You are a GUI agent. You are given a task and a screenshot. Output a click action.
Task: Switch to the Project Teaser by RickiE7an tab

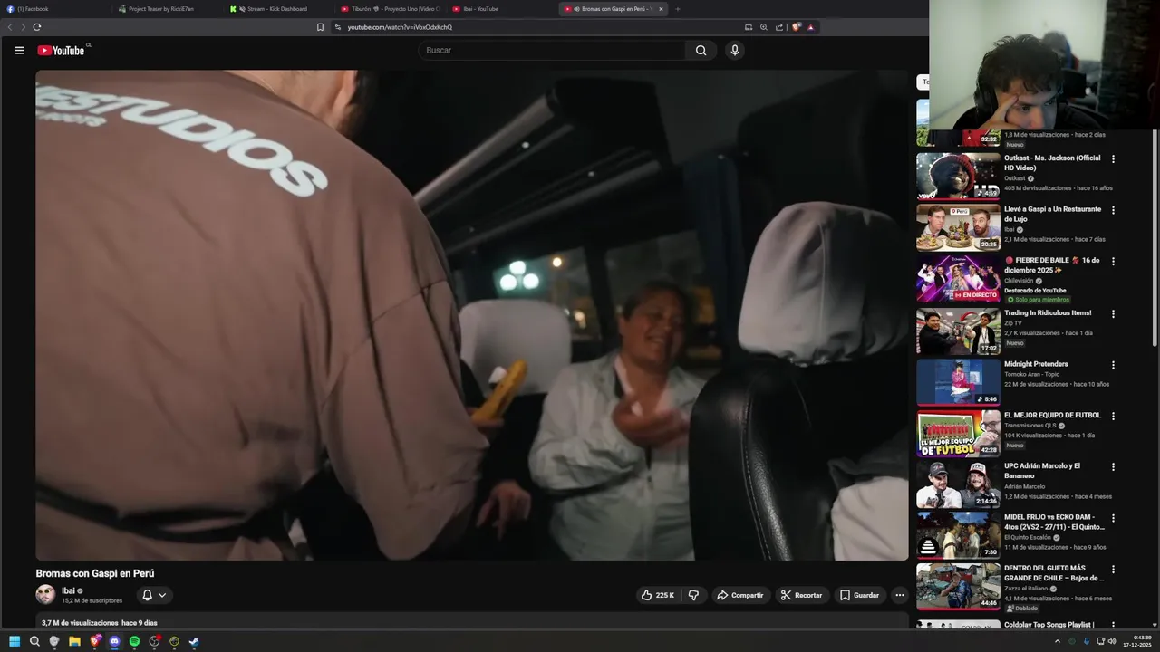(168, 9)
